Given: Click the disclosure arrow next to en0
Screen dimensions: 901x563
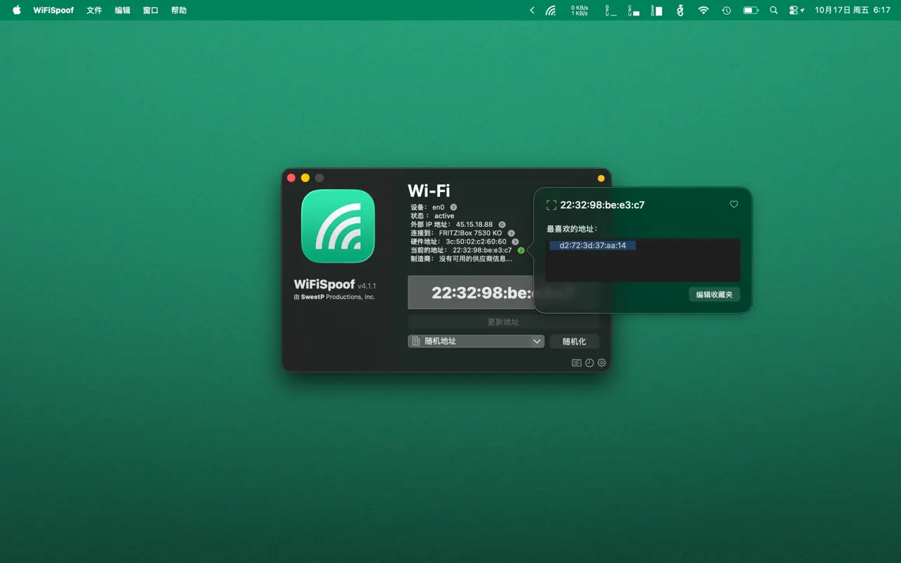Looking at the screenshot, I should point(455,207).
